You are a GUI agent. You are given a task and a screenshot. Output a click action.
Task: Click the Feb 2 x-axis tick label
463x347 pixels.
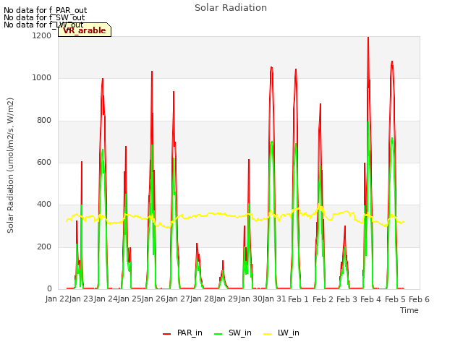tap(323, 299)
